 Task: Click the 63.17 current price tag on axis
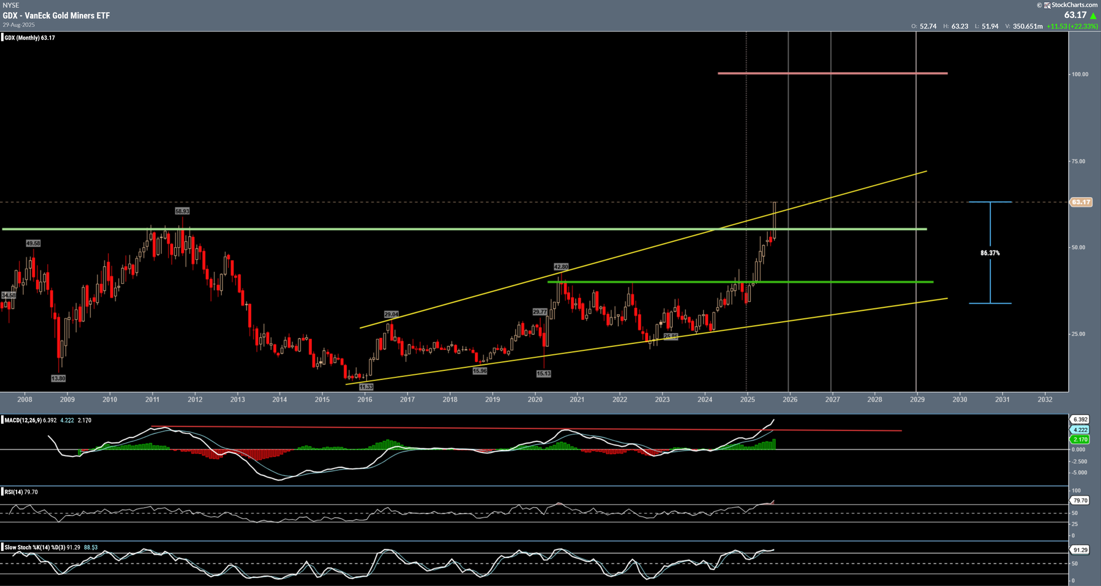(x=1081, y=202)
